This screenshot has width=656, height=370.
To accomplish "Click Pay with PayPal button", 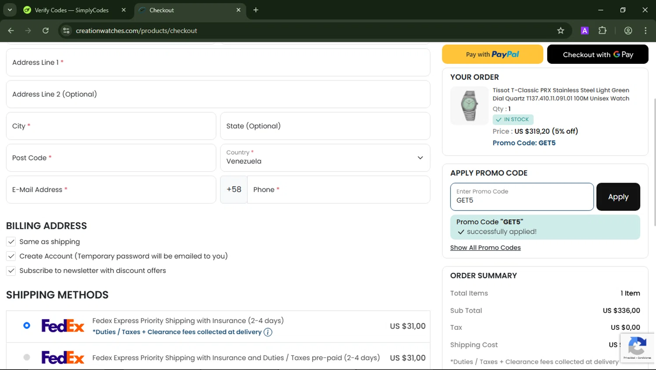I will pyautogui.click(x=492, y=54).
